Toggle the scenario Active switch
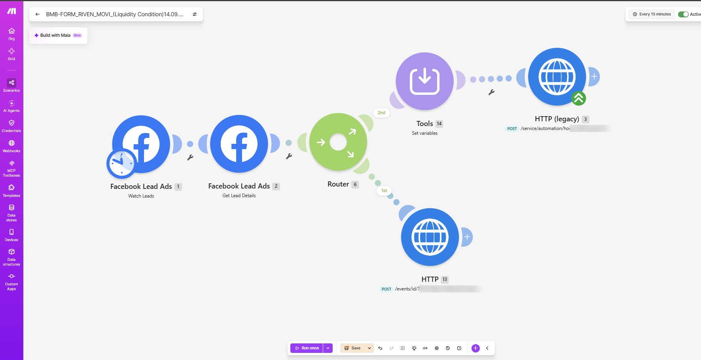Screen dimensions: 701x360 [x=683, y=14]
